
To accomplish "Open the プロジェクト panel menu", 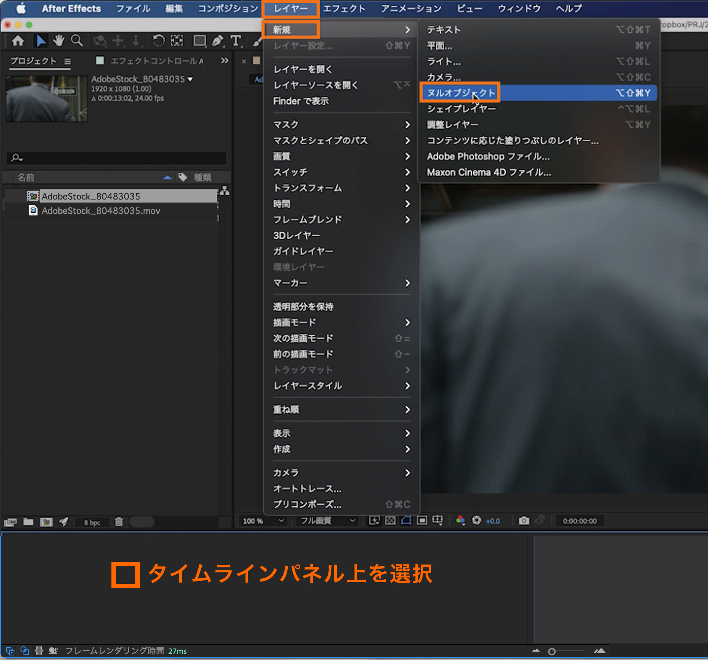I will pyautogui.click(x=67, y=61).
